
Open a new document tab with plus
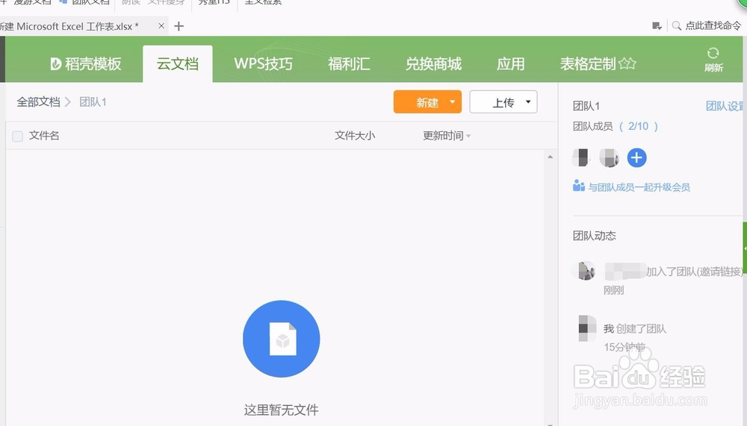[x=179, y=26]
